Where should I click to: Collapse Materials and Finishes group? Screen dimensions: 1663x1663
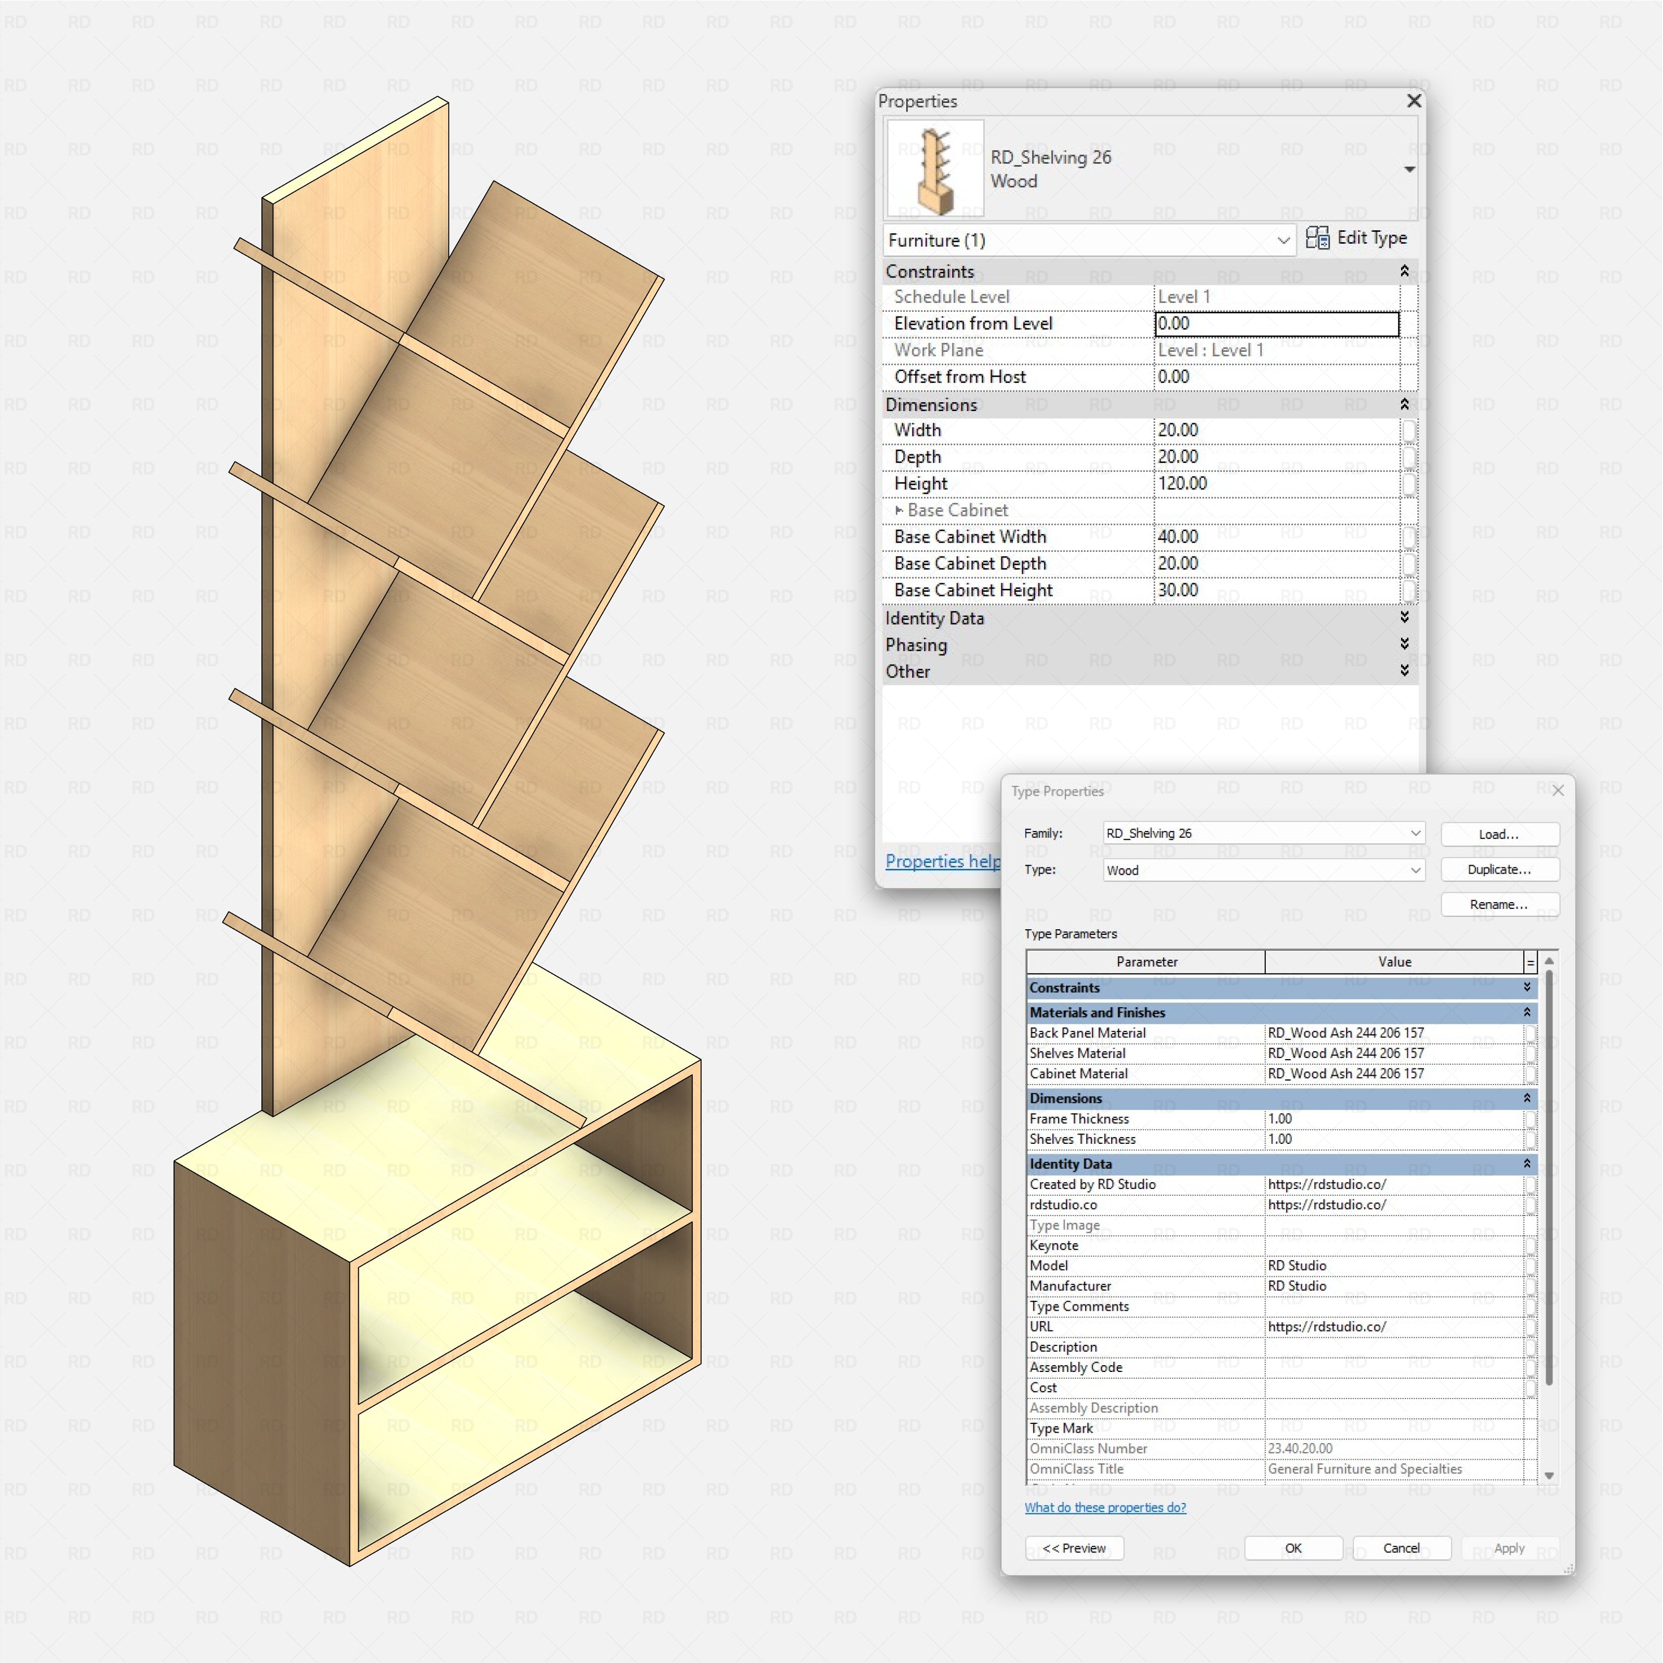[x=1527, y=1012]
